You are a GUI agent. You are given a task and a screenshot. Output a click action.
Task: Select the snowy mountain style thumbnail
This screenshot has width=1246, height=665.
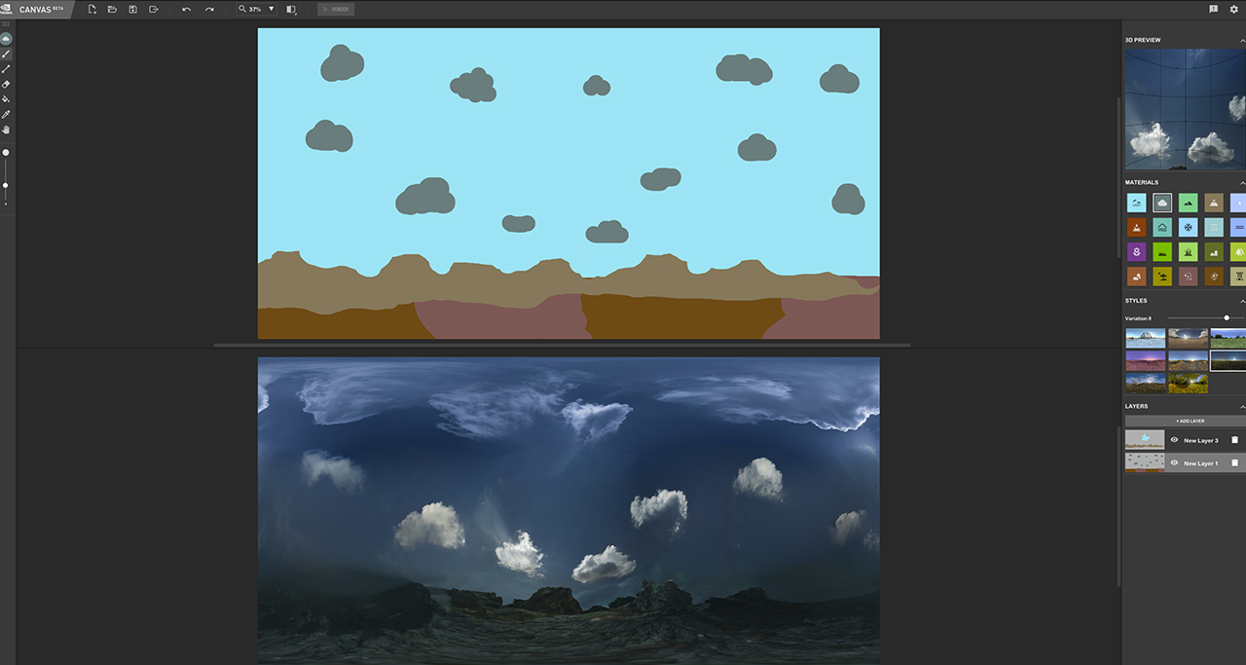1145,339
